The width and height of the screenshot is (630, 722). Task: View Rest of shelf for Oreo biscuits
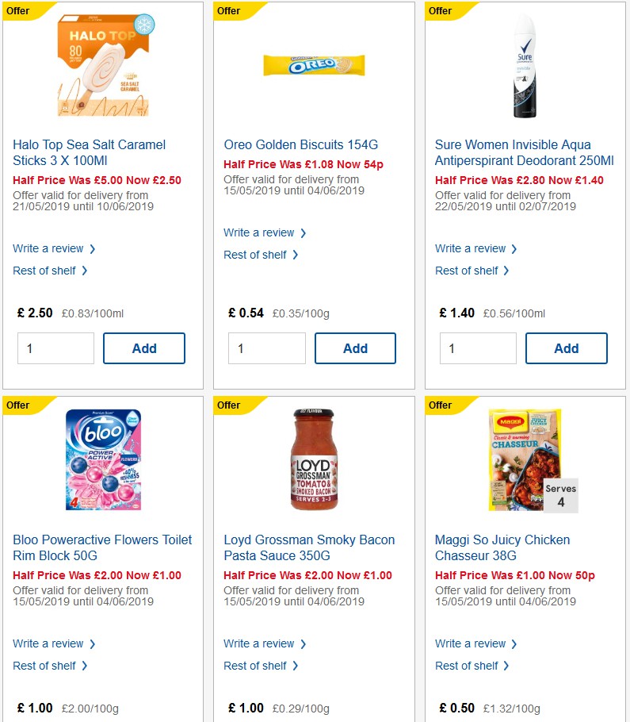pyautogui.click(x=255, y=255)
